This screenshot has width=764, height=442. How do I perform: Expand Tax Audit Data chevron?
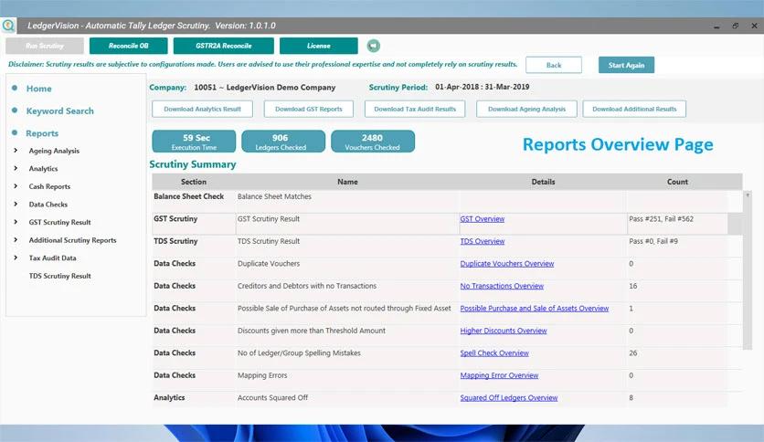coord(16,258)
